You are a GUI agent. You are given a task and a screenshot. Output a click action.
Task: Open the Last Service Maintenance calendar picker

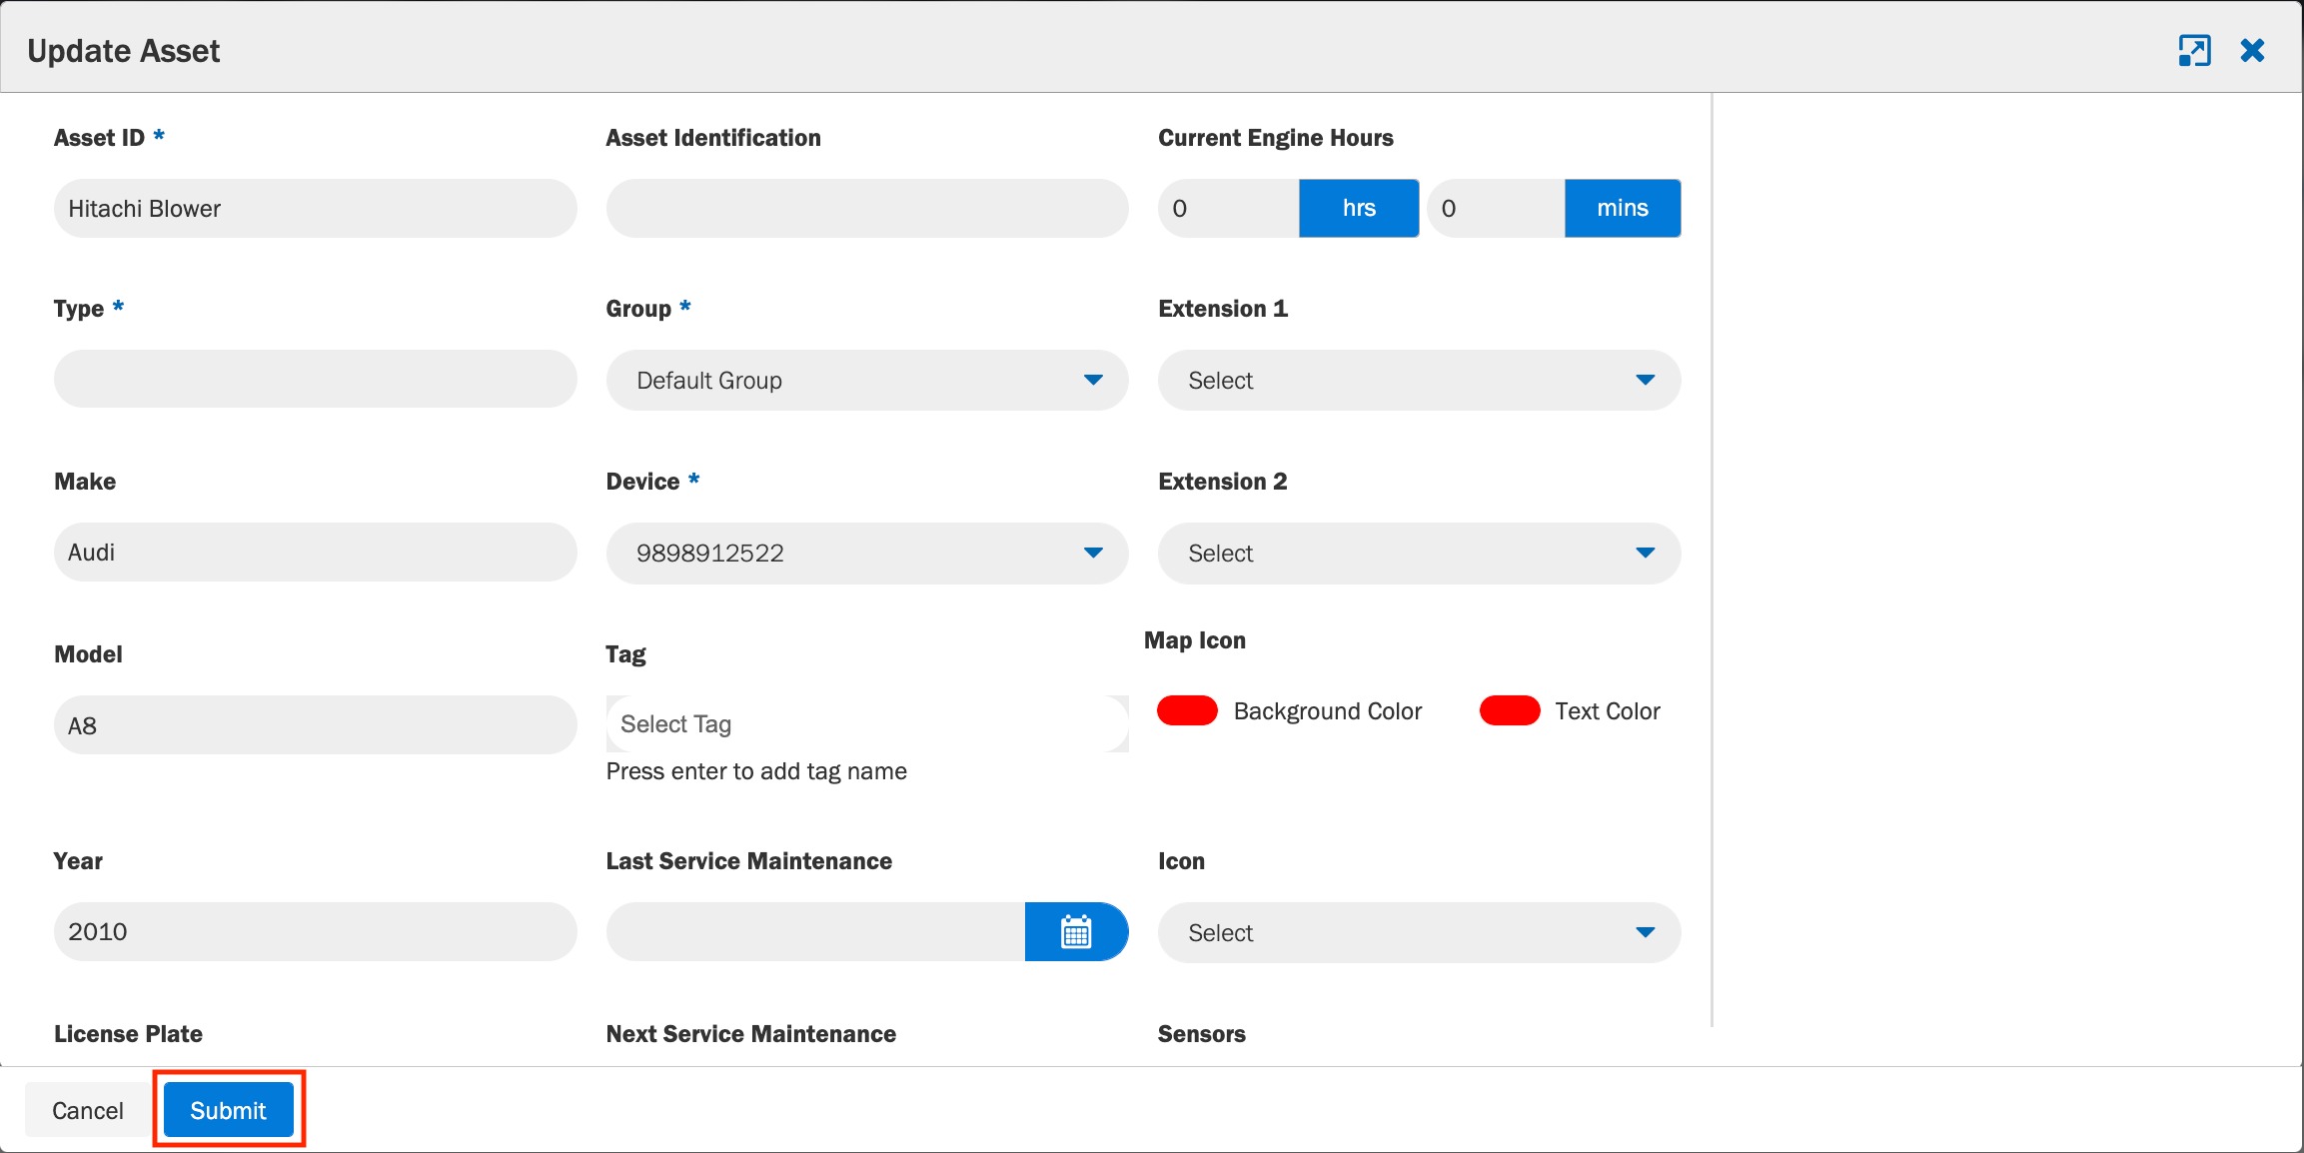click(1076, 931)
